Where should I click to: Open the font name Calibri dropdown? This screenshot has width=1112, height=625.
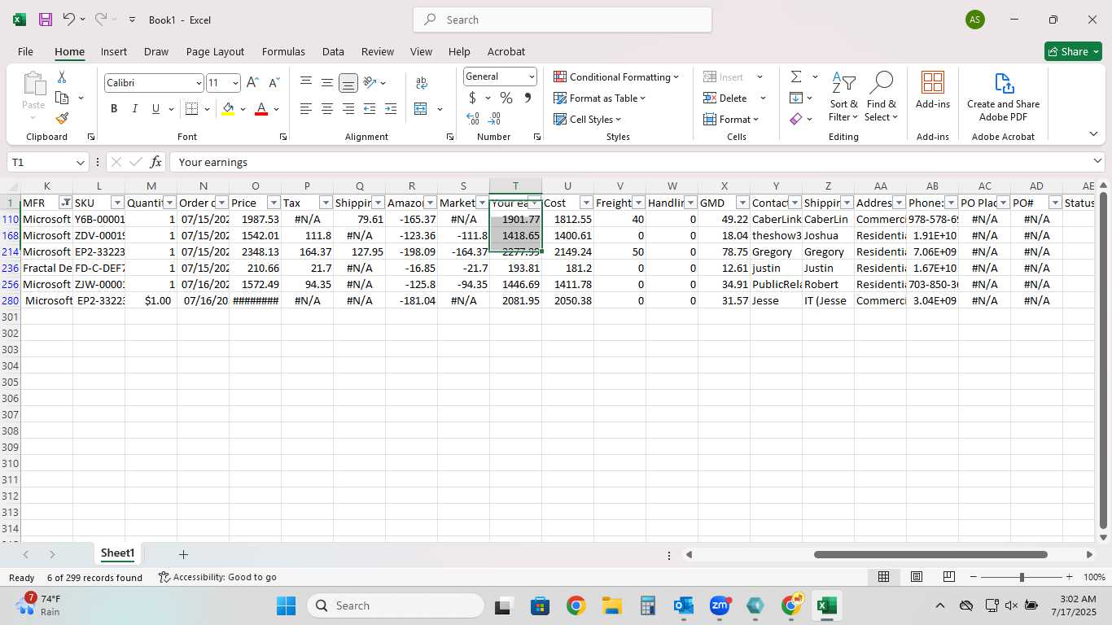click(x=198, y=83)
